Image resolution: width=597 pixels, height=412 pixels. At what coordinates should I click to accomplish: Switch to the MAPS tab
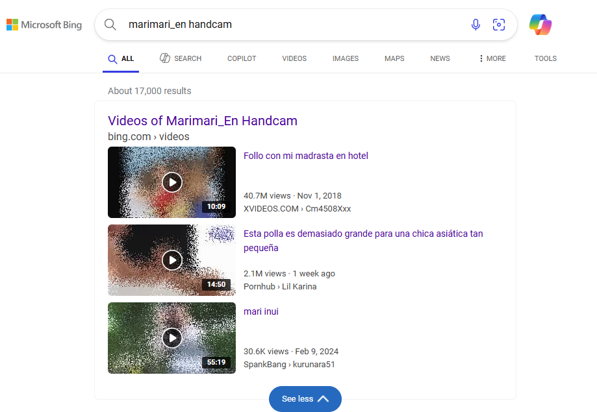pyautogui.click(x=394, y=58)
